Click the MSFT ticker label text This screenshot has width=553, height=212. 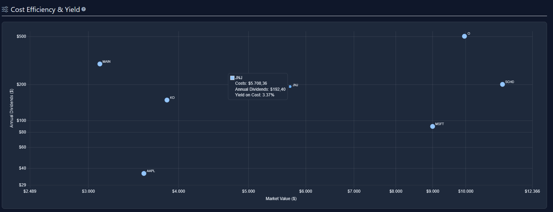click(x=440, y=124)
